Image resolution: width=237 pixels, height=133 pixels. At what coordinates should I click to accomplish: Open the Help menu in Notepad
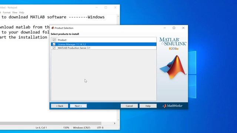21,13
